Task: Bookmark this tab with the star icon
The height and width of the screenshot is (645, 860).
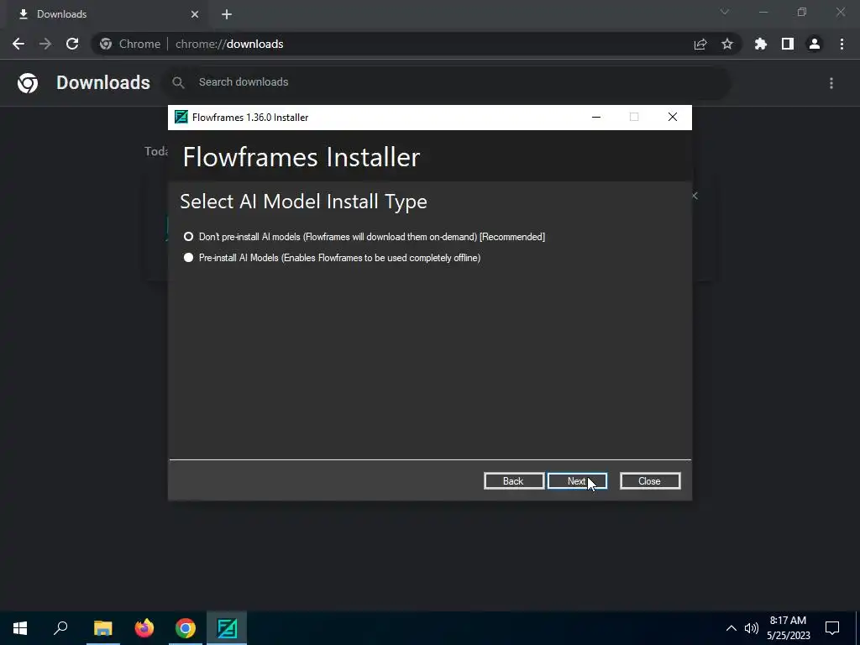Action: tap(727, 44)
